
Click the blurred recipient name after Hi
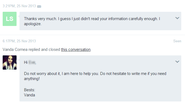click(32, 62)
